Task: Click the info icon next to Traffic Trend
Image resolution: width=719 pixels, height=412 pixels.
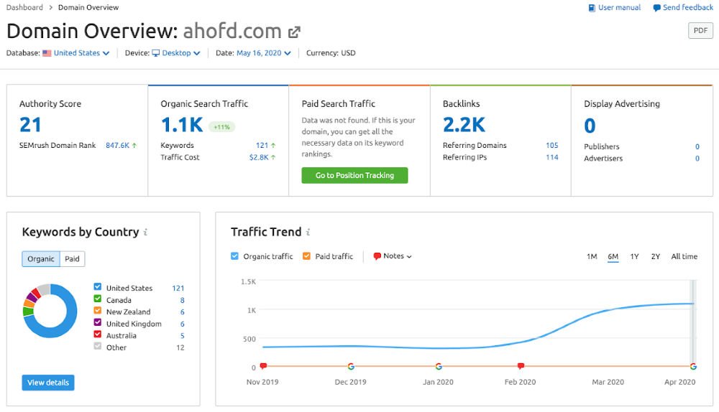Action: (308, 232)
